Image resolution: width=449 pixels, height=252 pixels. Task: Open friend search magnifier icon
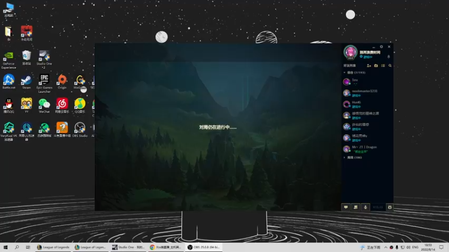click(390, 66)
